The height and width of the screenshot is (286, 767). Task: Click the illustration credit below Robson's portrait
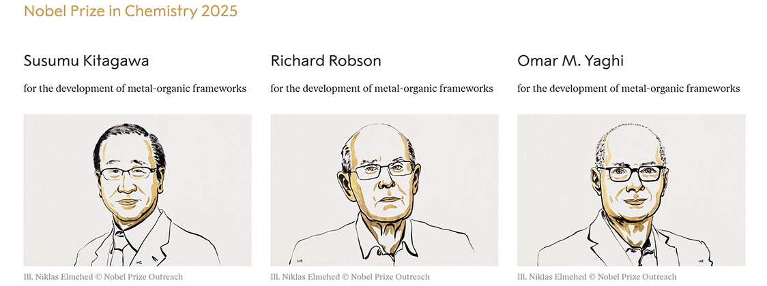pos(350,277)
